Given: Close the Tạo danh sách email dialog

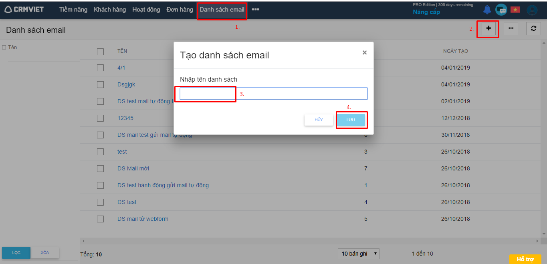Looking at the screenshot, I should click(x=364, y=52).
